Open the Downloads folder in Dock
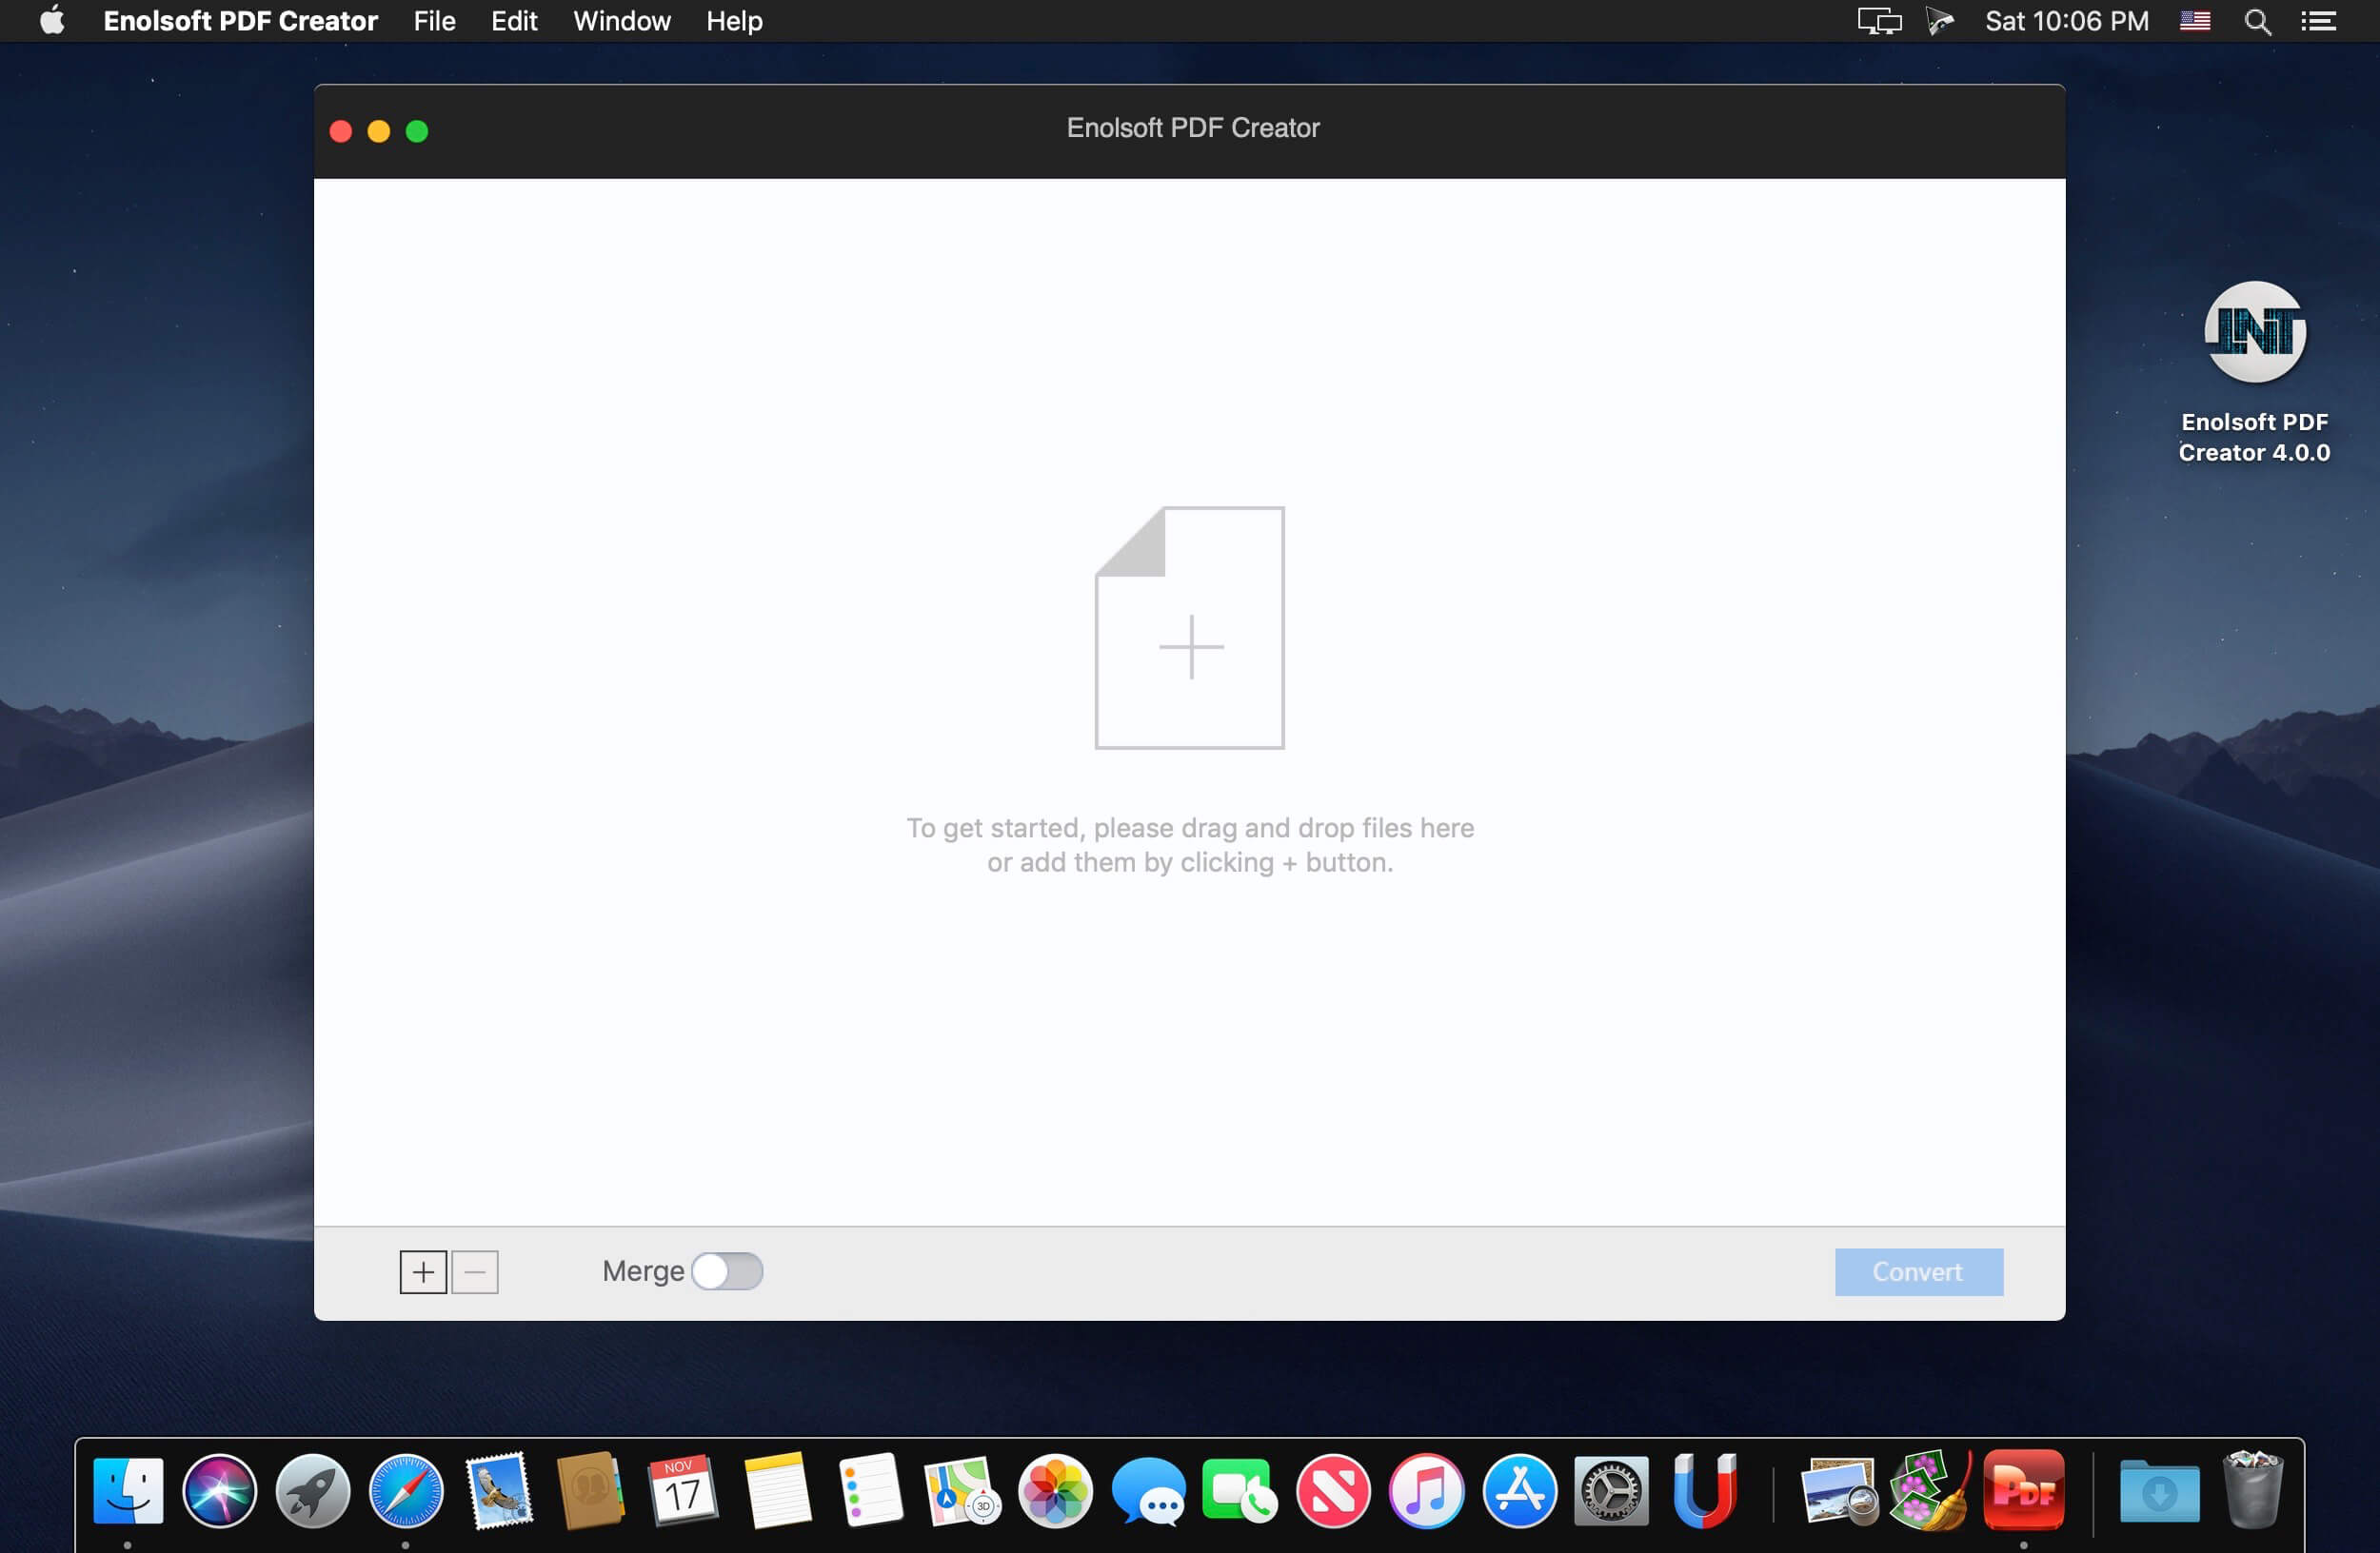 click(x=2158, y=1490)
